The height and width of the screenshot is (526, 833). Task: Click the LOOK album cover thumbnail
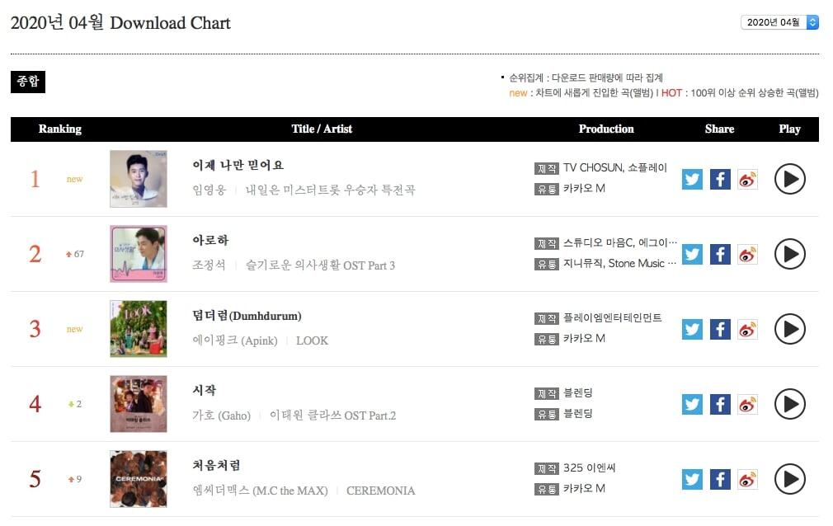coord(139,329)
